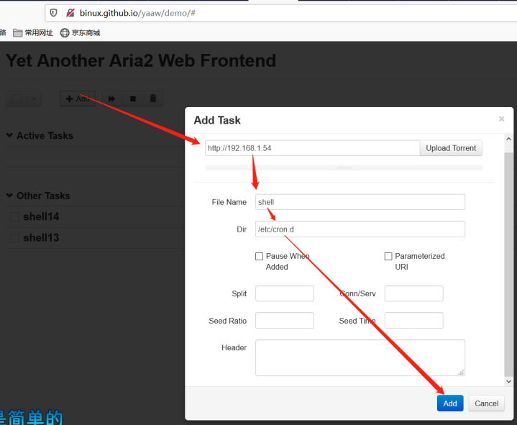517x425 pixels.
Task: Click the trash delete icon
Action: tap(153, 99)
